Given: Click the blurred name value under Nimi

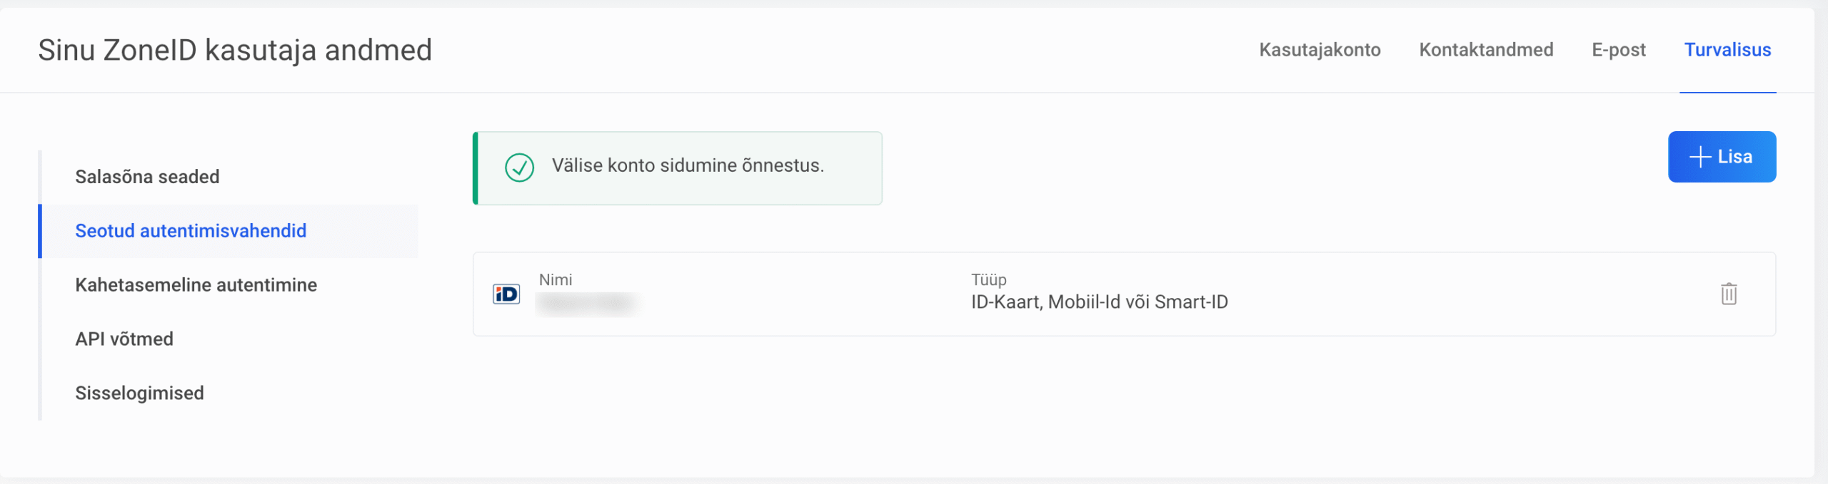Looking at the screenshot, I should [x=586, y=304].
